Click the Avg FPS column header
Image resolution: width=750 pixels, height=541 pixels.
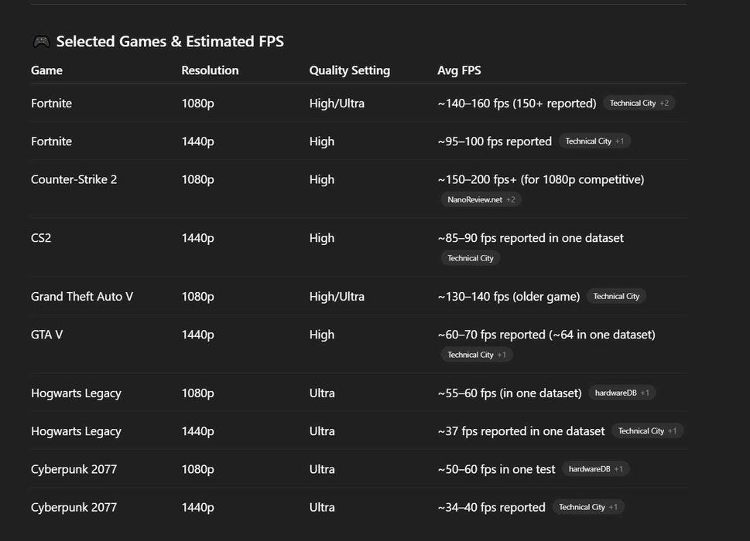coord(459,70)
